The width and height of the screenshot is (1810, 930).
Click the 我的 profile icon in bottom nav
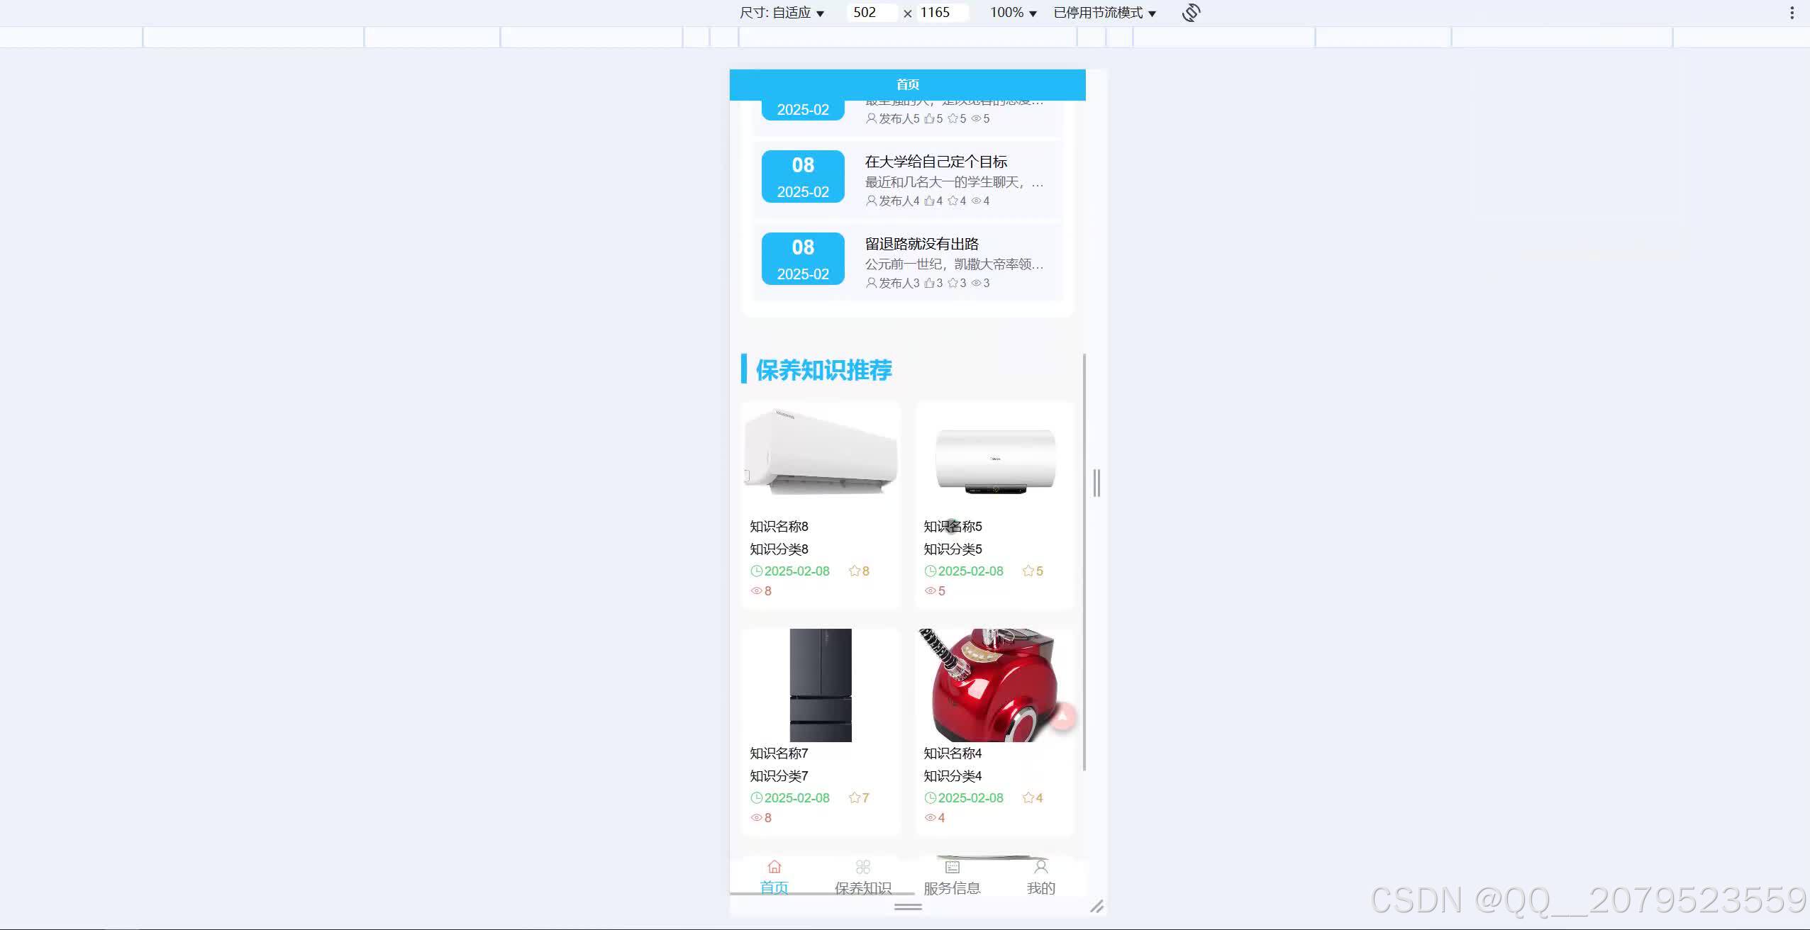point(1040,867)
